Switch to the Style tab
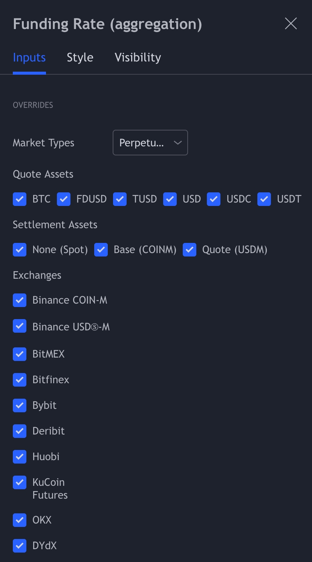Viewport: 312px width, 562px height. tap(80, 57)
